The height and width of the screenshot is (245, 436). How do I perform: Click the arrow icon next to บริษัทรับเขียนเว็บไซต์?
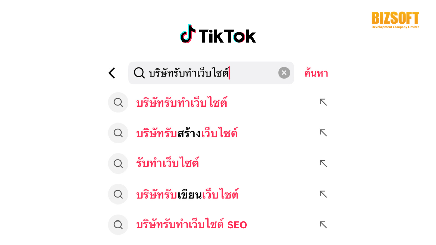tap(323, 194)
